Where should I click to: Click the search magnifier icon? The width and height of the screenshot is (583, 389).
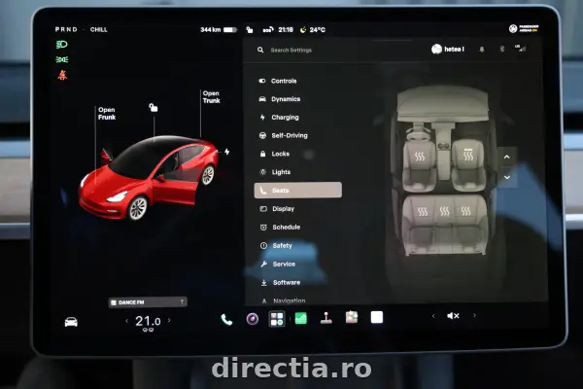(260, 50)
